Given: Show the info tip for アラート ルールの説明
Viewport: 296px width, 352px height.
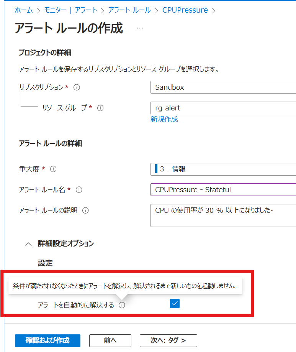Looking at the screenshot, I should pos(85,211).
